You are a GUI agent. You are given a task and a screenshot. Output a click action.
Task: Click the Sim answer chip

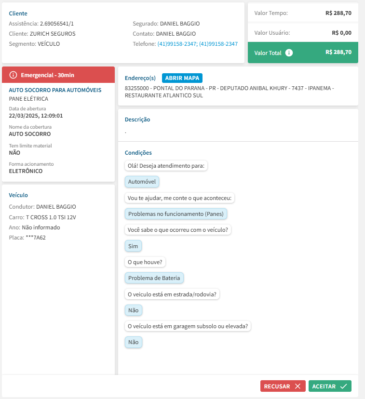(x=133, y=246)
